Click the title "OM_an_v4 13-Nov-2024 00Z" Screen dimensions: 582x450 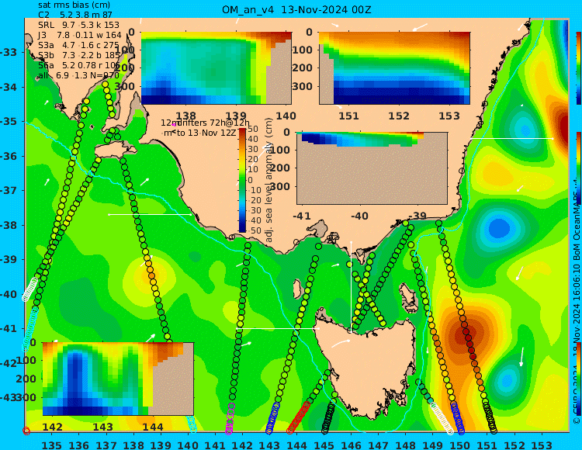coord(296,10)
